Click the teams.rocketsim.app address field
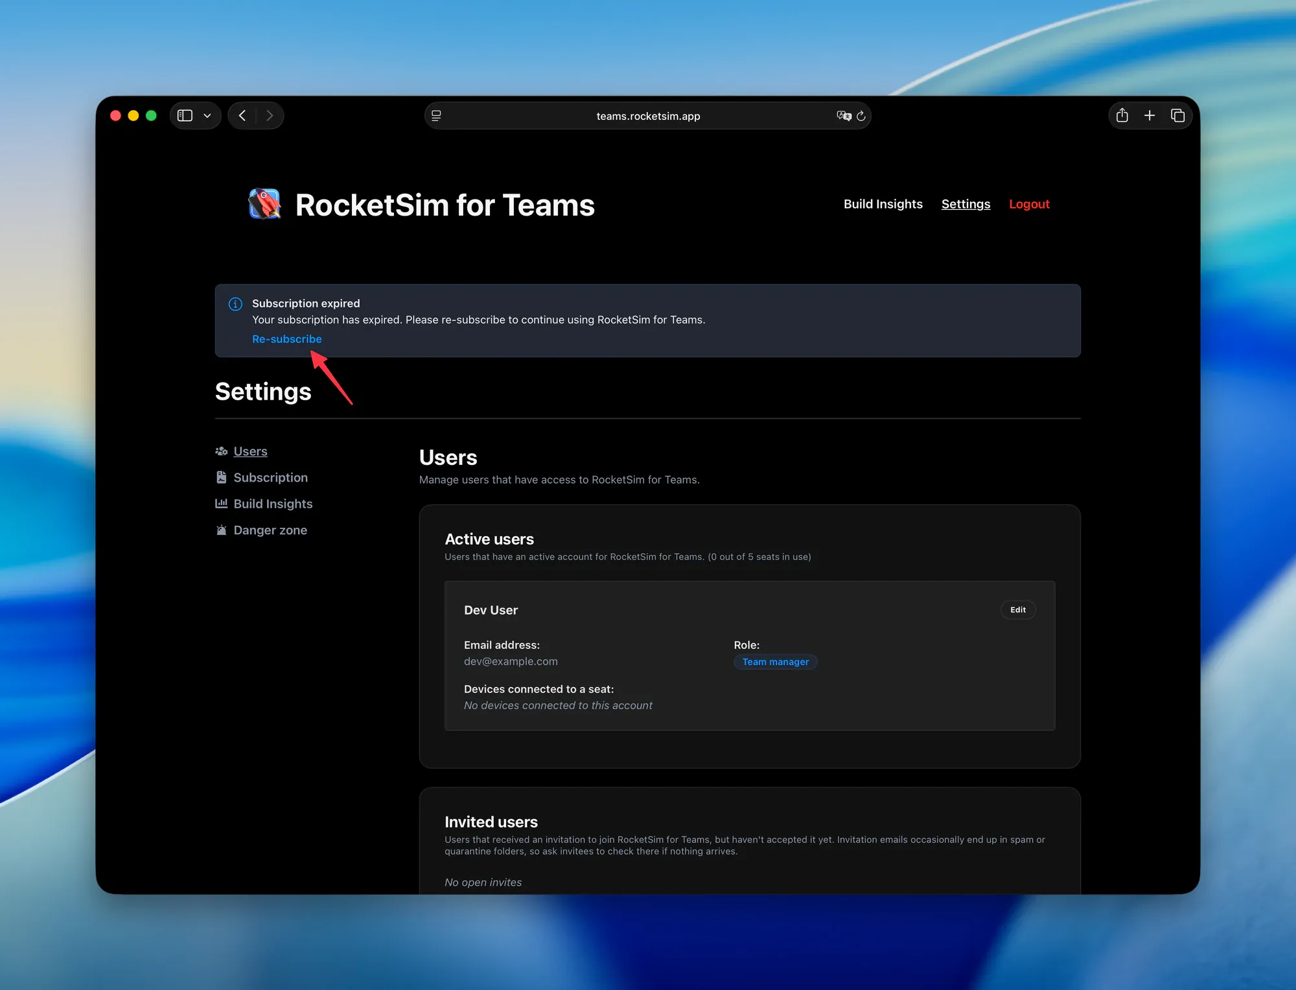 click(x=648, y=116)
